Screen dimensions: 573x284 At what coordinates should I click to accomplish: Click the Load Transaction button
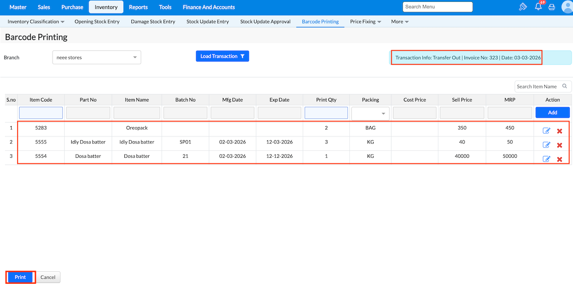click(222, 56)
